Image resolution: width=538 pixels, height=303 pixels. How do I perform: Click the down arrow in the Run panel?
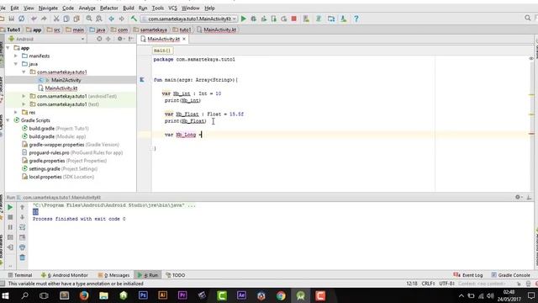(x=23, y=217)
